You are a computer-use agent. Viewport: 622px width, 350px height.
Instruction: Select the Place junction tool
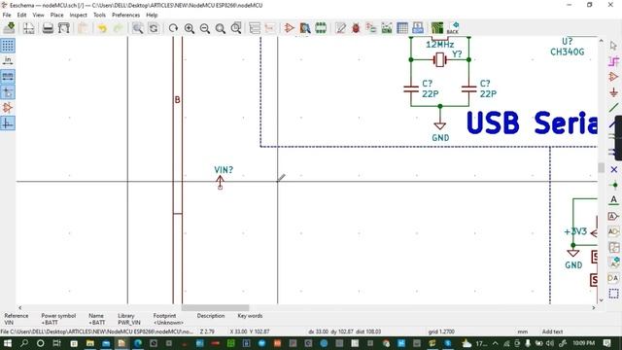(613, 185)
